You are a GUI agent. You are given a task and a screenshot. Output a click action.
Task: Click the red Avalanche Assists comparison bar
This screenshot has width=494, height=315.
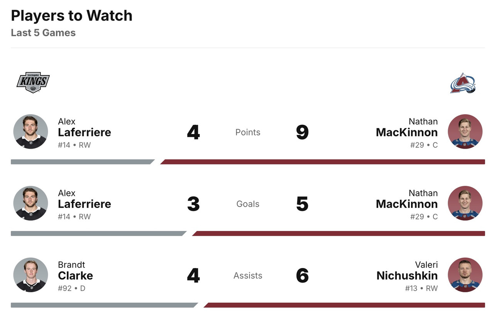pos(344,305)
